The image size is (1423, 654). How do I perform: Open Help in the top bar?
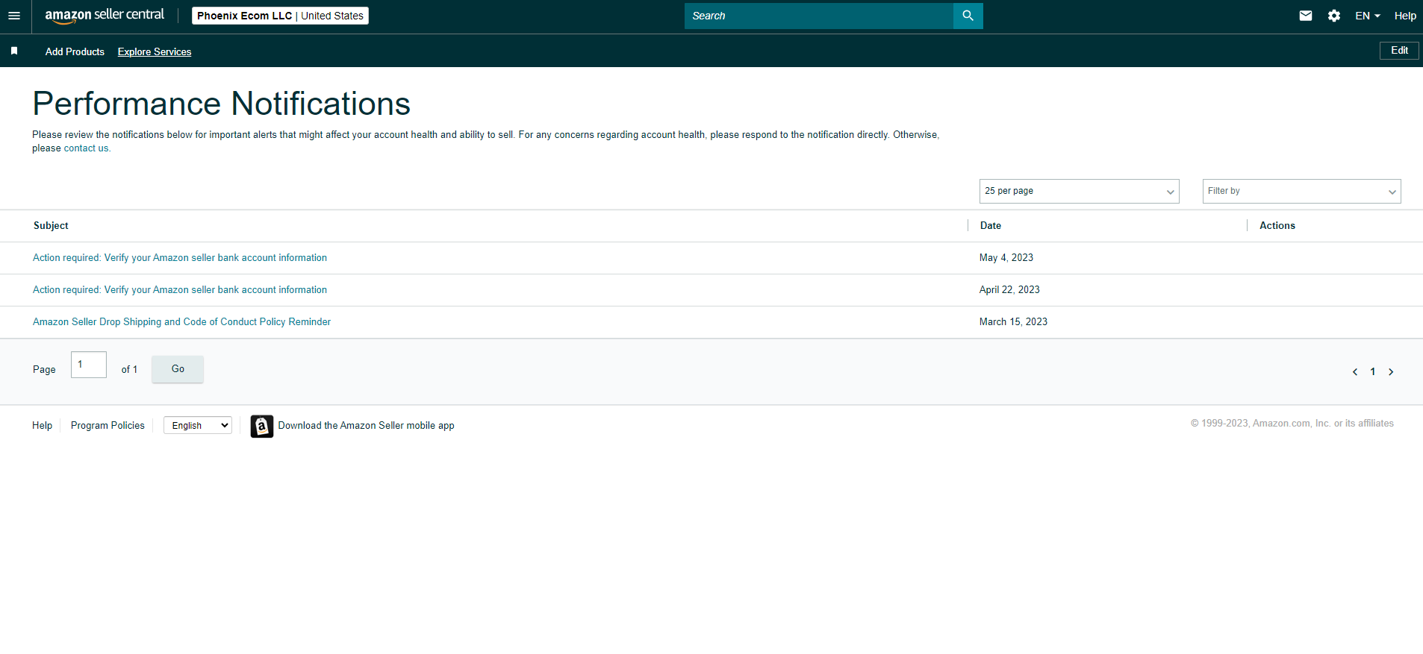pyautogui.click(x=1405, y=16)
